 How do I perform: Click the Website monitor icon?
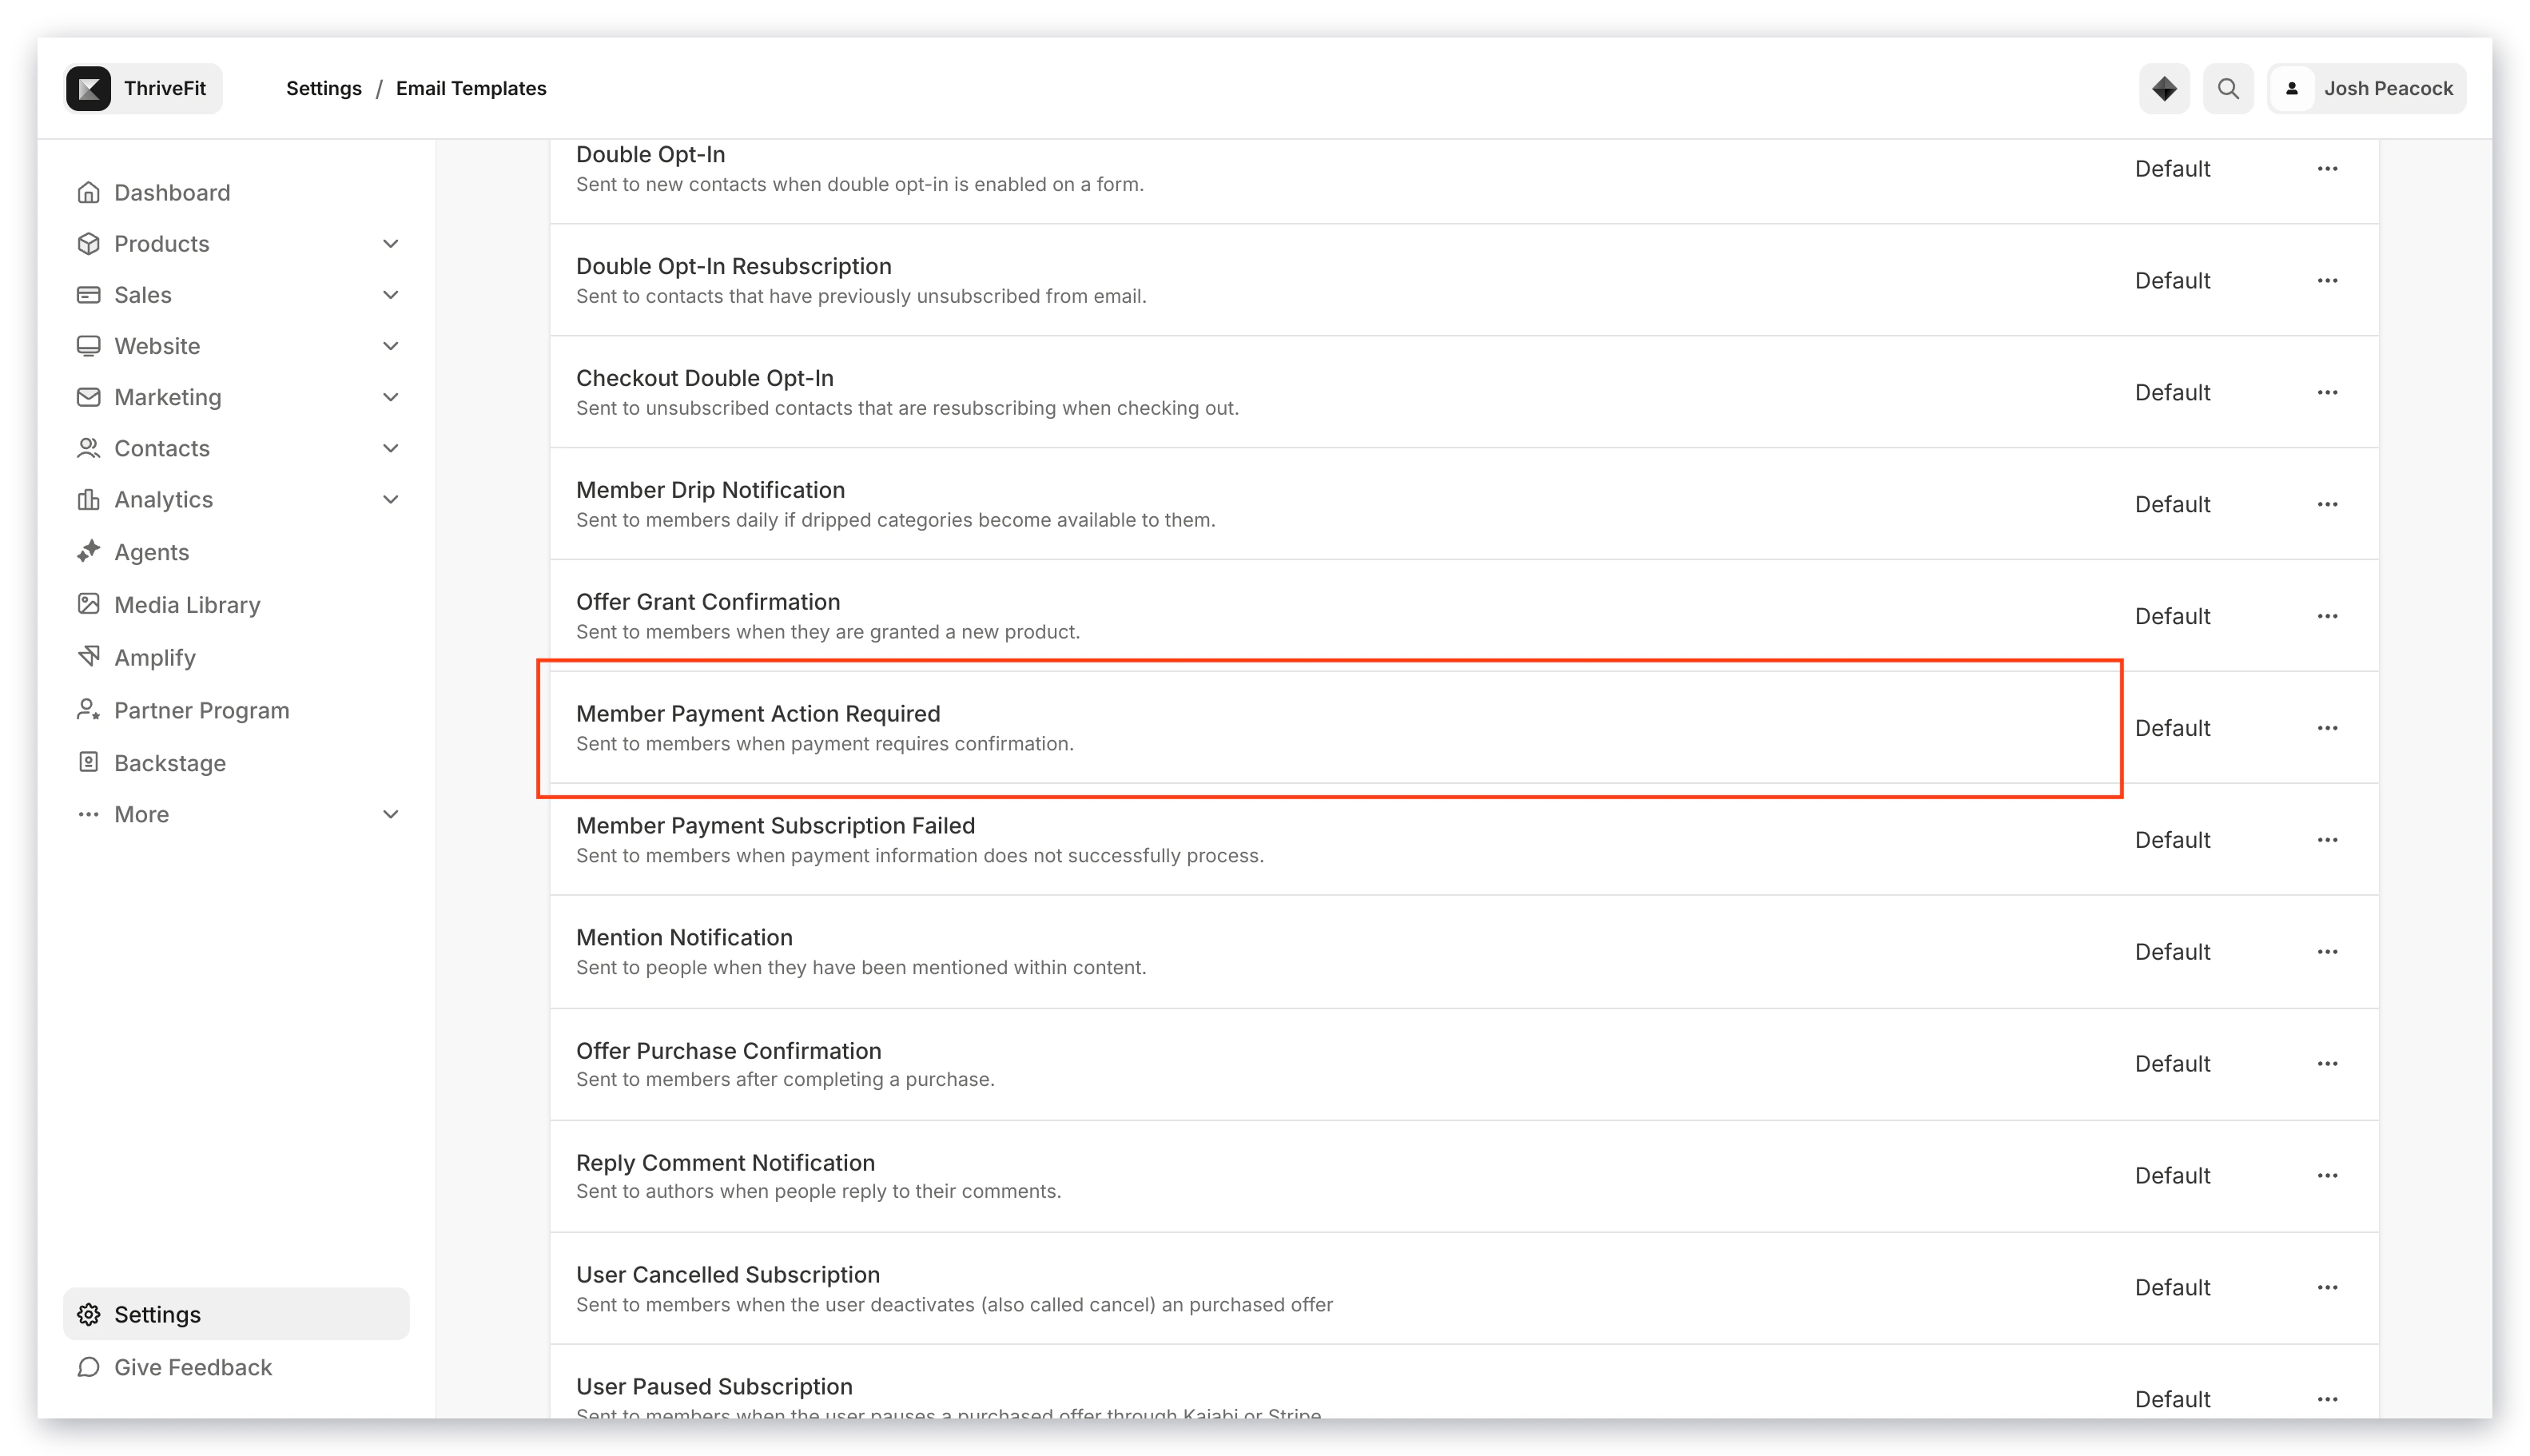pyautogui.click(x=89, y=345)
